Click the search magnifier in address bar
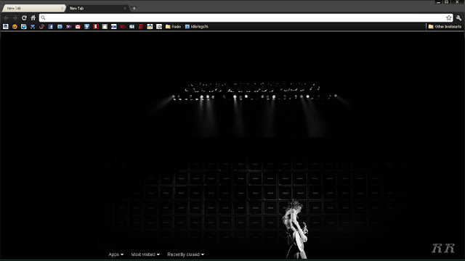This screenshot has width=465, height=261. 44,17
